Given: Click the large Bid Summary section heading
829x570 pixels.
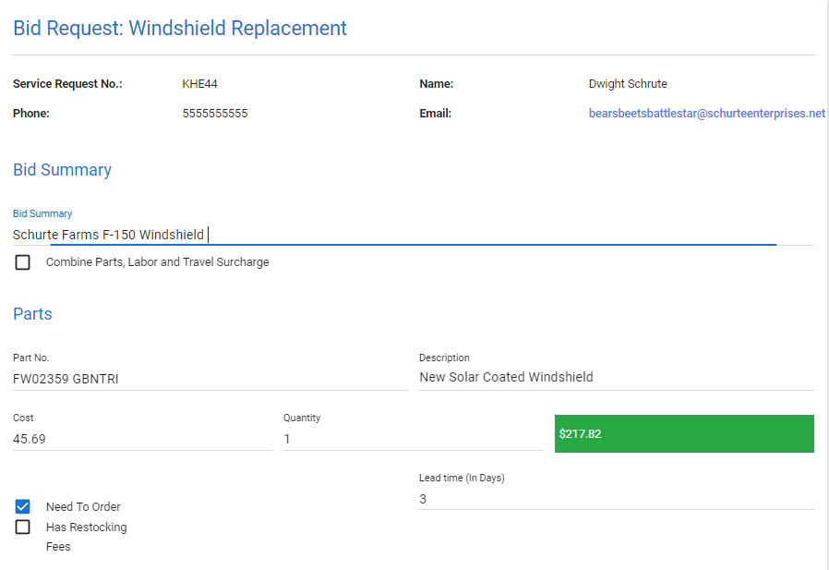Looking at the screenshot, I should coord(63,170).
